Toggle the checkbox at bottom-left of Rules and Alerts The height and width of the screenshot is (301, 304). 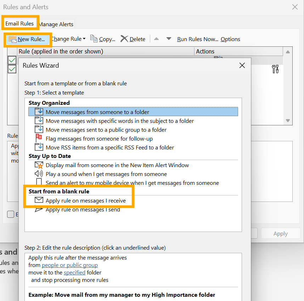(11, 214)
